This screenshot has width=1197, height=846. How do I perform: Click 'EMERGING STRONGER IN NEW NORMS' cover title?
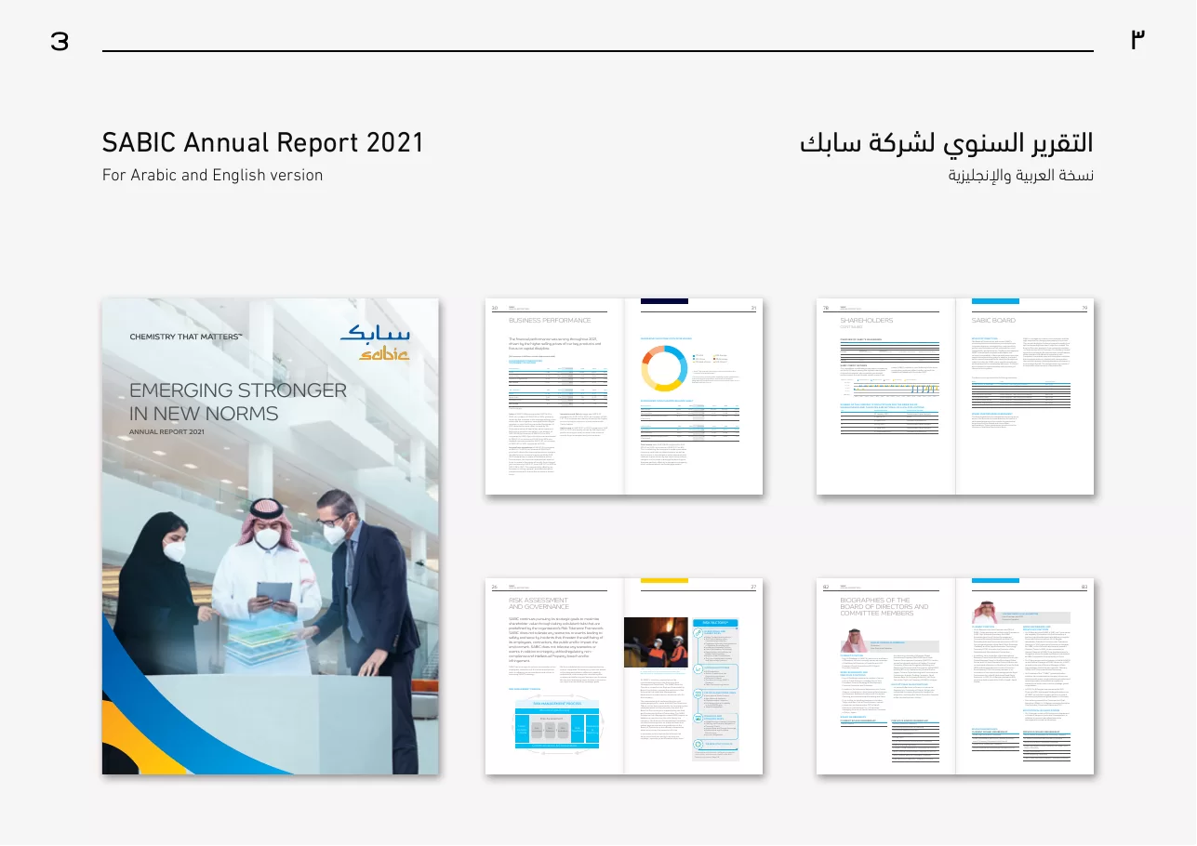click(x=238, y=402)
